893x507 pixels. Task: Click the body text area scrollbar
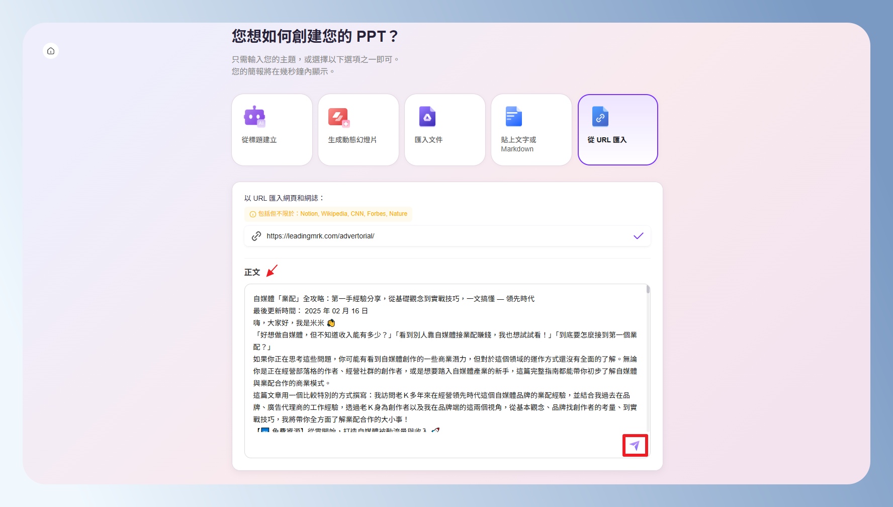click(648, 290)
